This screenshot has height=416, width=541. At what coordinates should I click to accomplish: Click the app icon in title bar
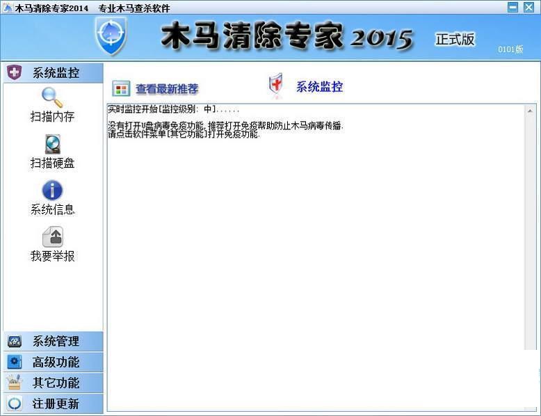pos(7,8)
